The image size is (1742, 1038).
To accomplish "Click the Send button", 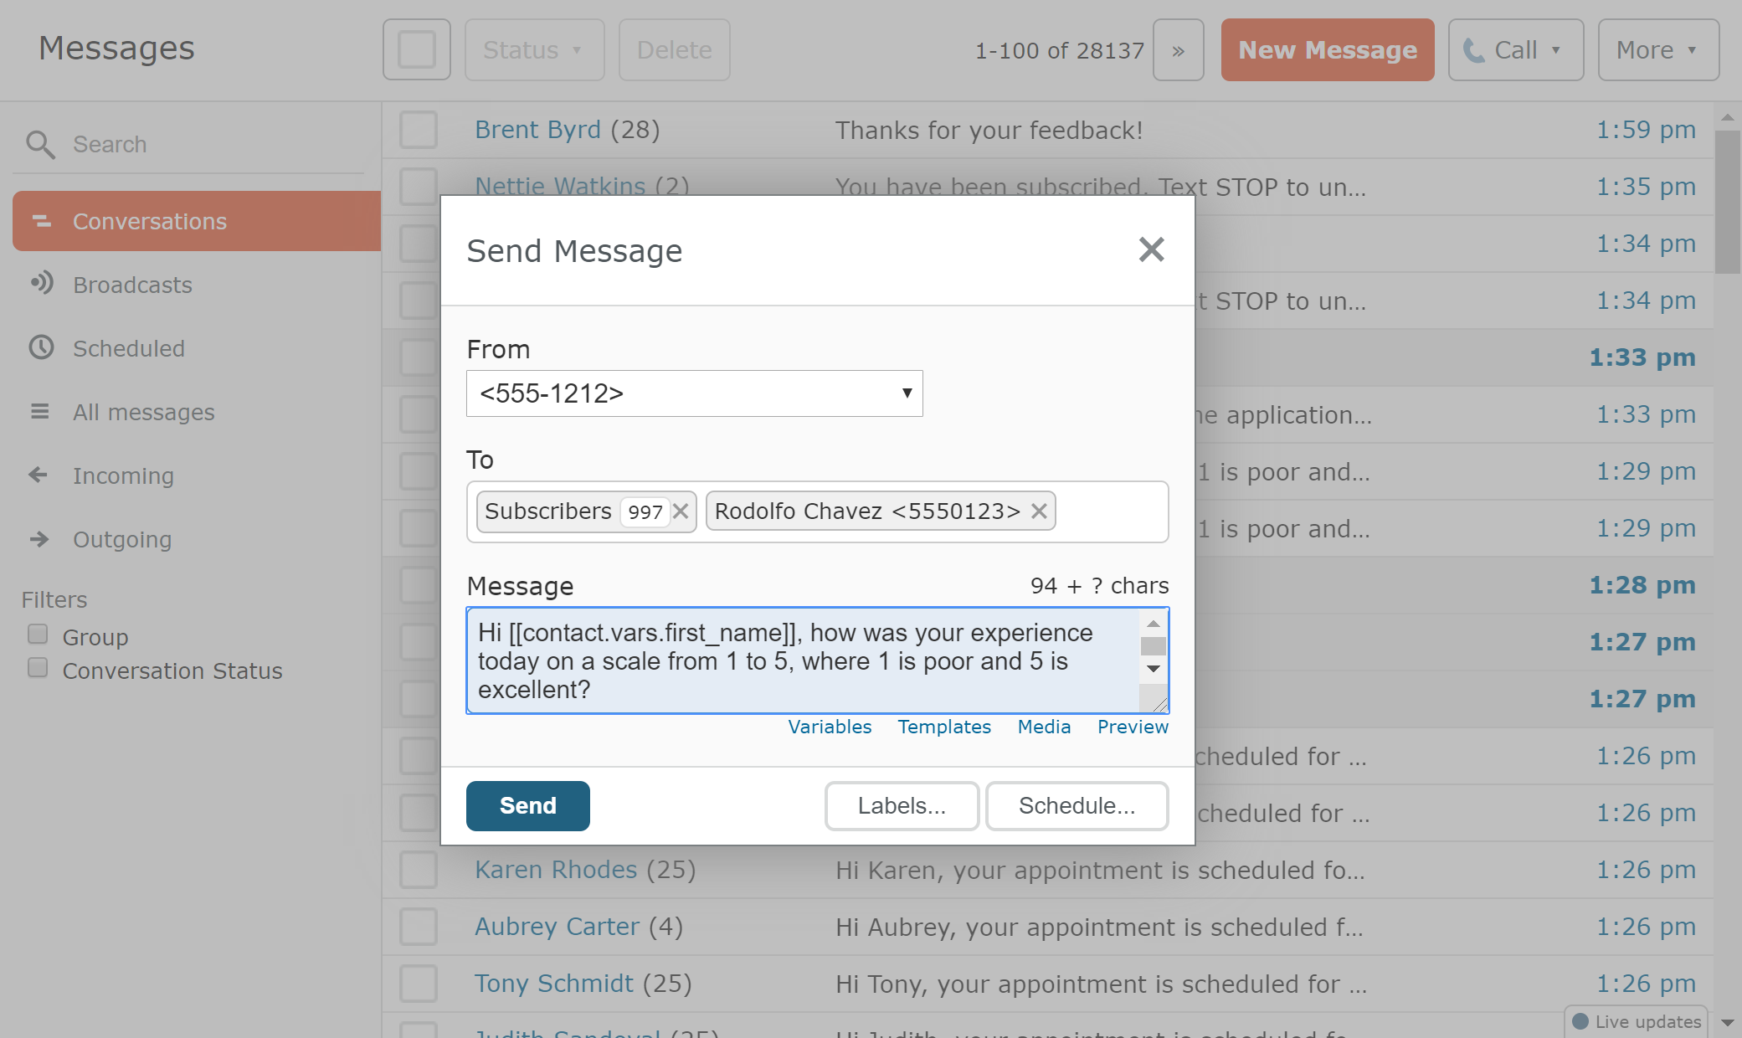I will (x=527, y=805).
